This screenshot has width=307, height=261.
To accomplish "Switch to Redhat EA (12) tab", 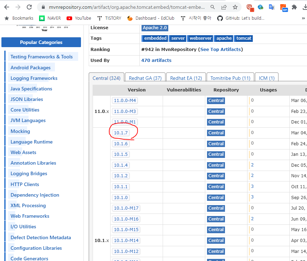I will tap(186, 78).
